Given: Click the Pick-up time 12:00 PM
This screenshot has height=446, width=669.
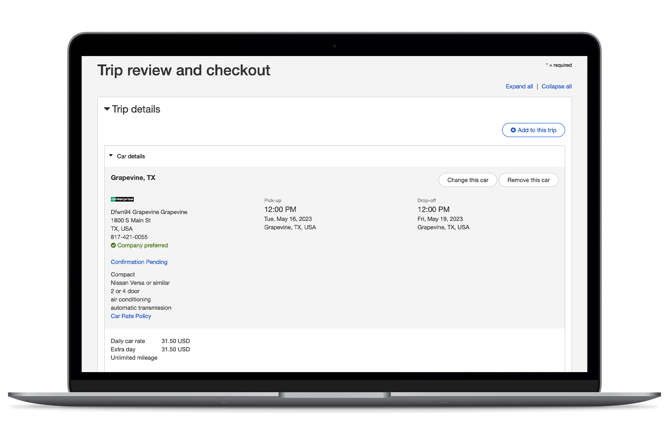Looking at the screenshot, I should pyautogui.click(x=280, y=209).
